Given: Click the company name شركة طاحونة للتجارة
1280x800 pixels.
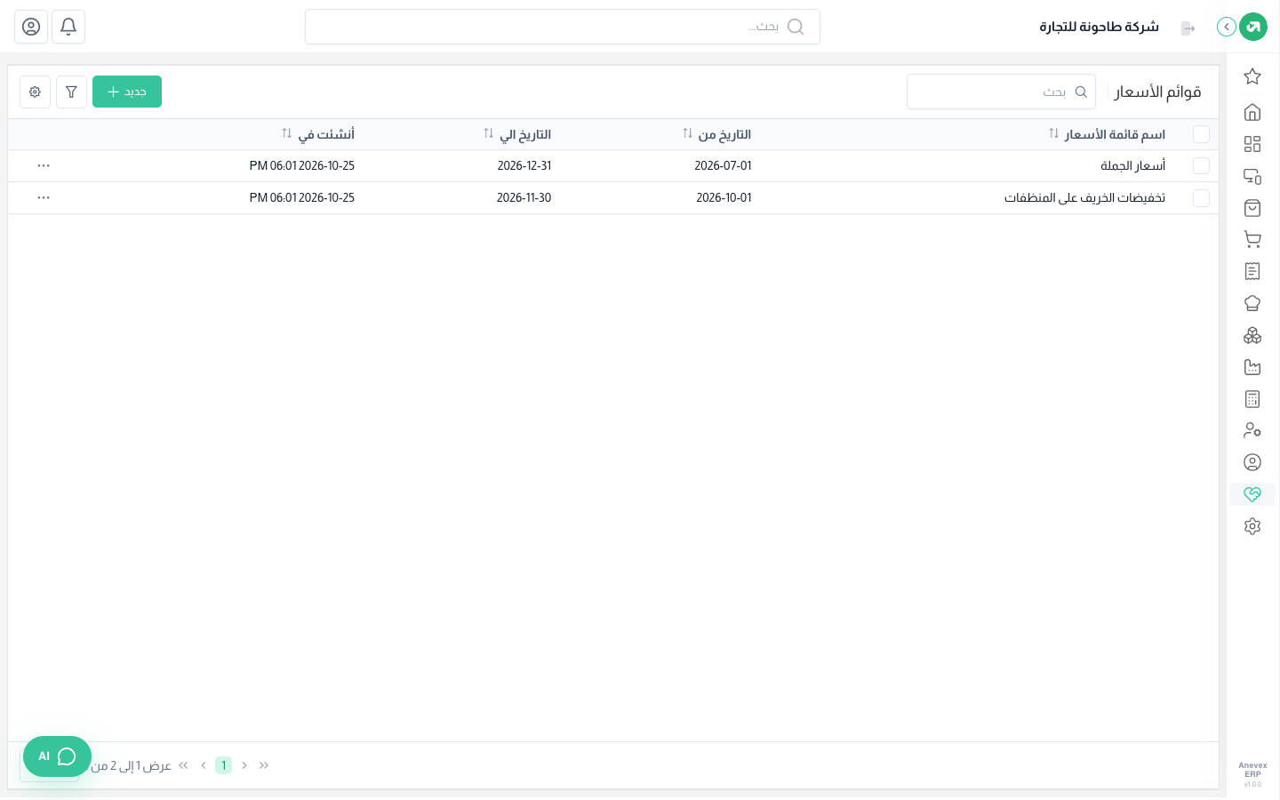Looking at the screenshot, I should click(1099, 27).
